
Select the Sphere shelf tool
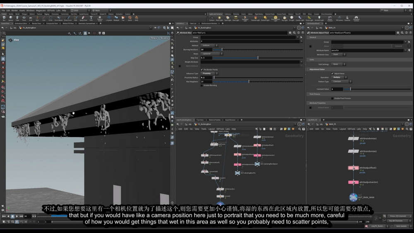click(x=11, y=18)
